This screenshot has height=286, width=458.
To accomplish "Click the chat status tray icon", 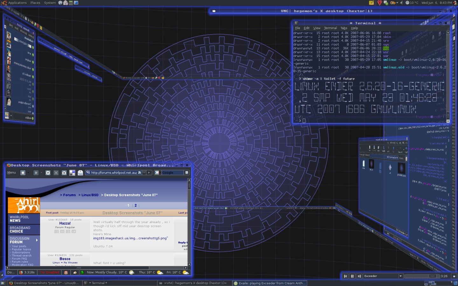I will tap(386, 3).
